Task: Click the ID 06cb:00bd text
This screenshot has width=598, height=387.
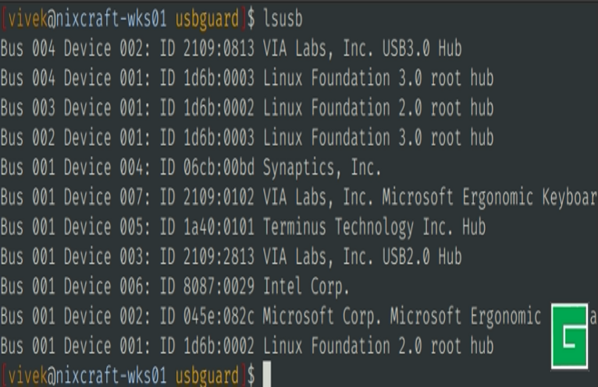Action: [207, 168]
